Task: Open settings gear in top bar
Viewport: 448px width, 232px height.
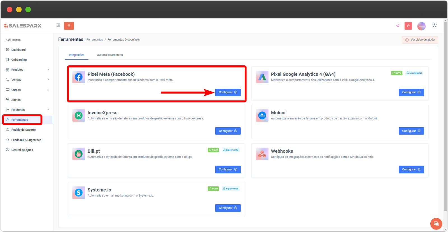Action: (434, 25)
